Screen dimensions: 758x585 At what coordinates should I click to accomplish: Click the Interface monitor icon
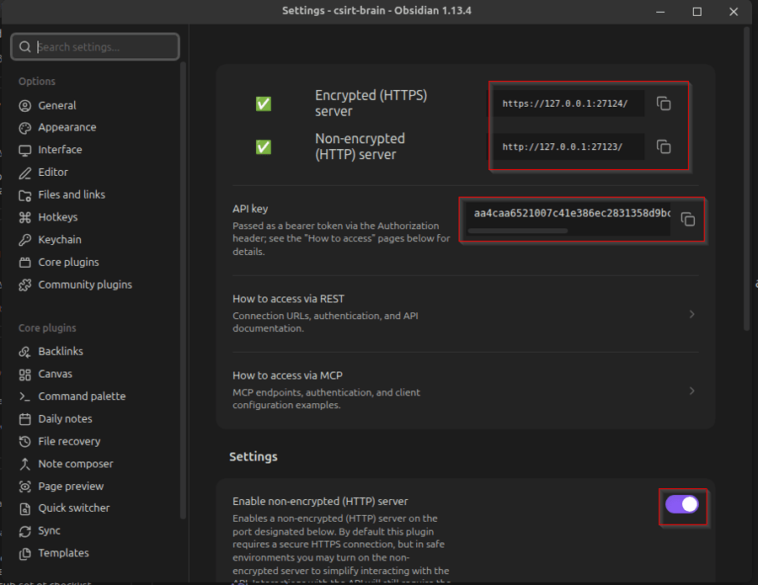25,150
